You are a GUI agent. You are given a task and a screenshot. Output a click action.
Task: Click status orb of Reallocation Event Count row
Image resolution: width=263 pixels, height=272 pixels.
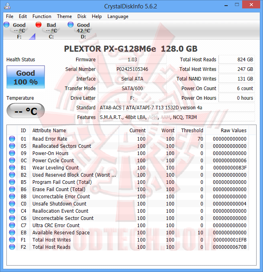coord(12,211)
